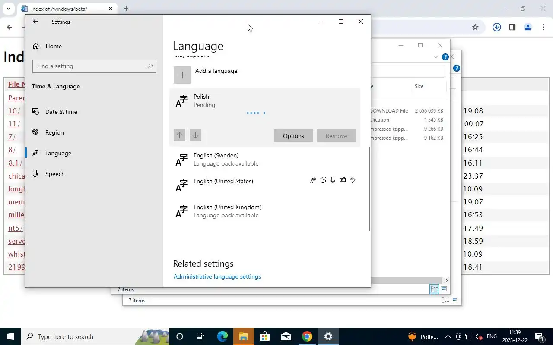Move Polish up with the up arrow

tap(179, 135)
